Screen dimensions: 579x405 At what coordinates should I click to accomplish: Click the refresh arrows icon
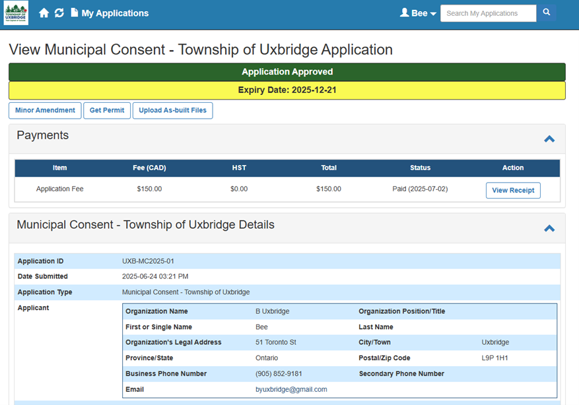pyautogui.click(x=59, y=13)
